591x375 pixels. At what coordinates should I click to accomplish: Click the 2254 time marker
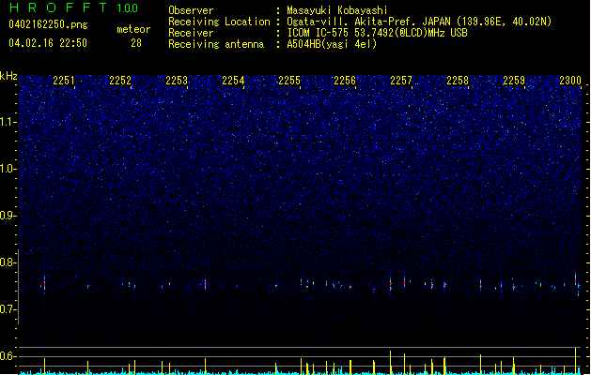[233, 80]
